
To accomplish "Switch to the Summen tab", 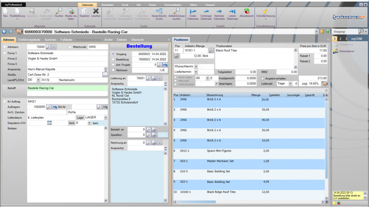I will (x=50, y=39).
